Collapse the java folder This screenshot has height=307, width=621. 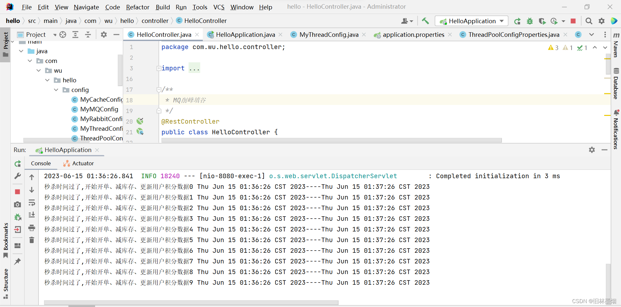[21, 51]
